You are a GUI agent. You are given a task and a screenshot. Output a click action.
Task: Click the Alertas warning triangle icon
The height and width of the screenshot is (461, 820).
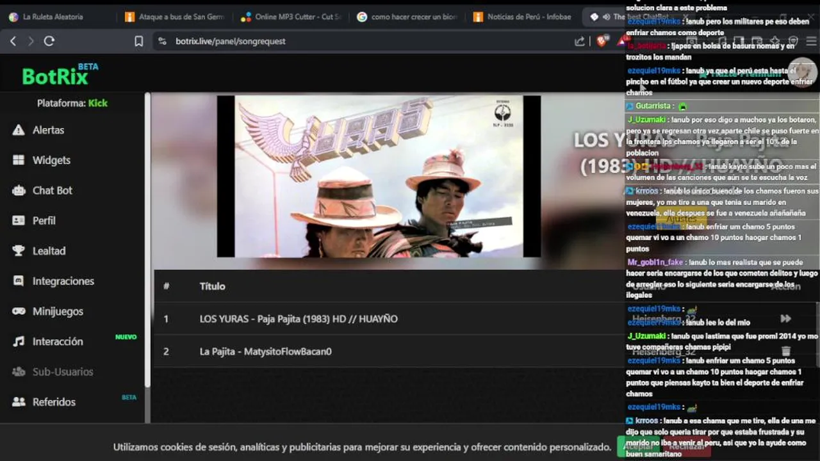[x=19, y=130]
